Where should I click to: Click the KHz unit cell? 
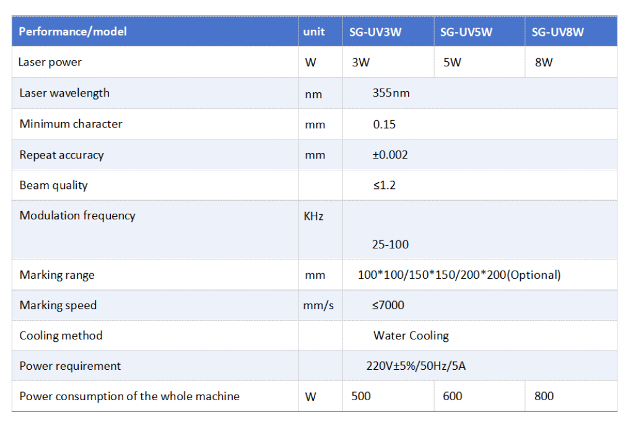[x=314, y=216]
